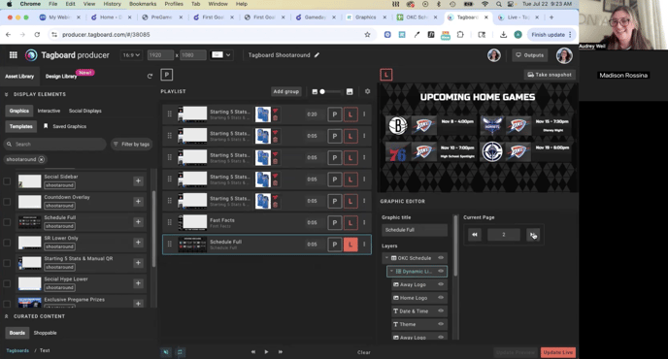The width and height of the screenshot is (668, 359).
Task: Switch to the Shoppable tab
Action: pos(46,333)
